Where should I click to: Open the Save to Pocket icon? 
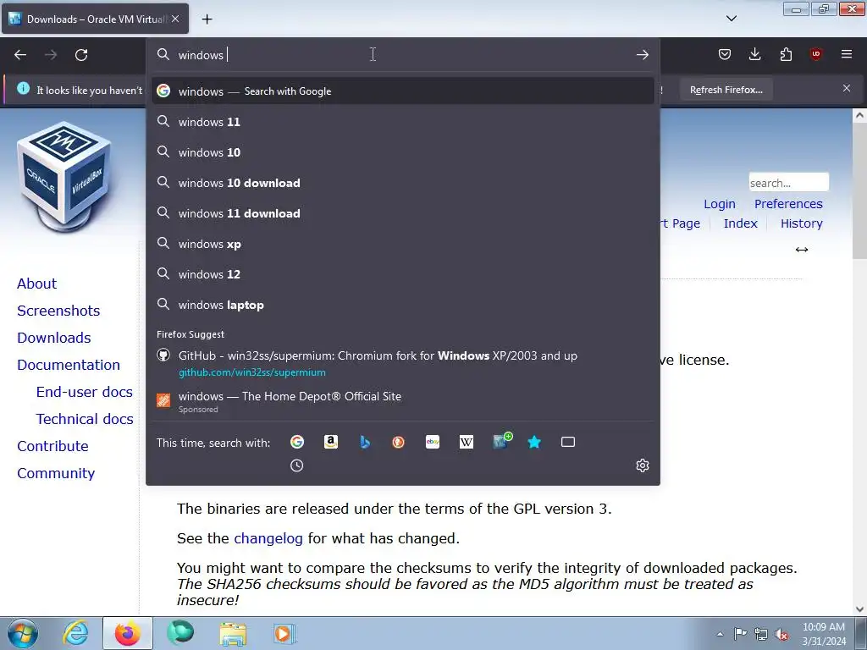[x=725, y=54]
